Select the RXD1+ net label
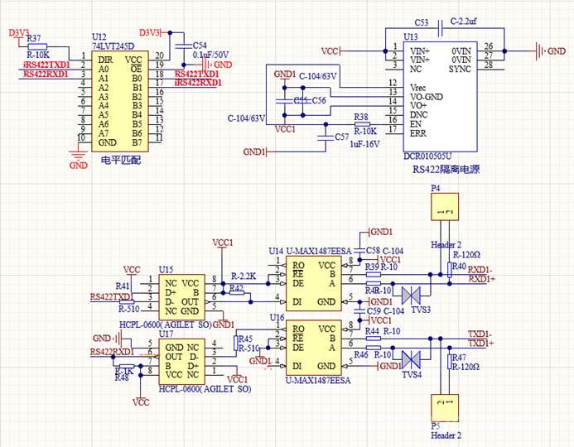Viewport: 574px width, 447px height. (481, 279)
